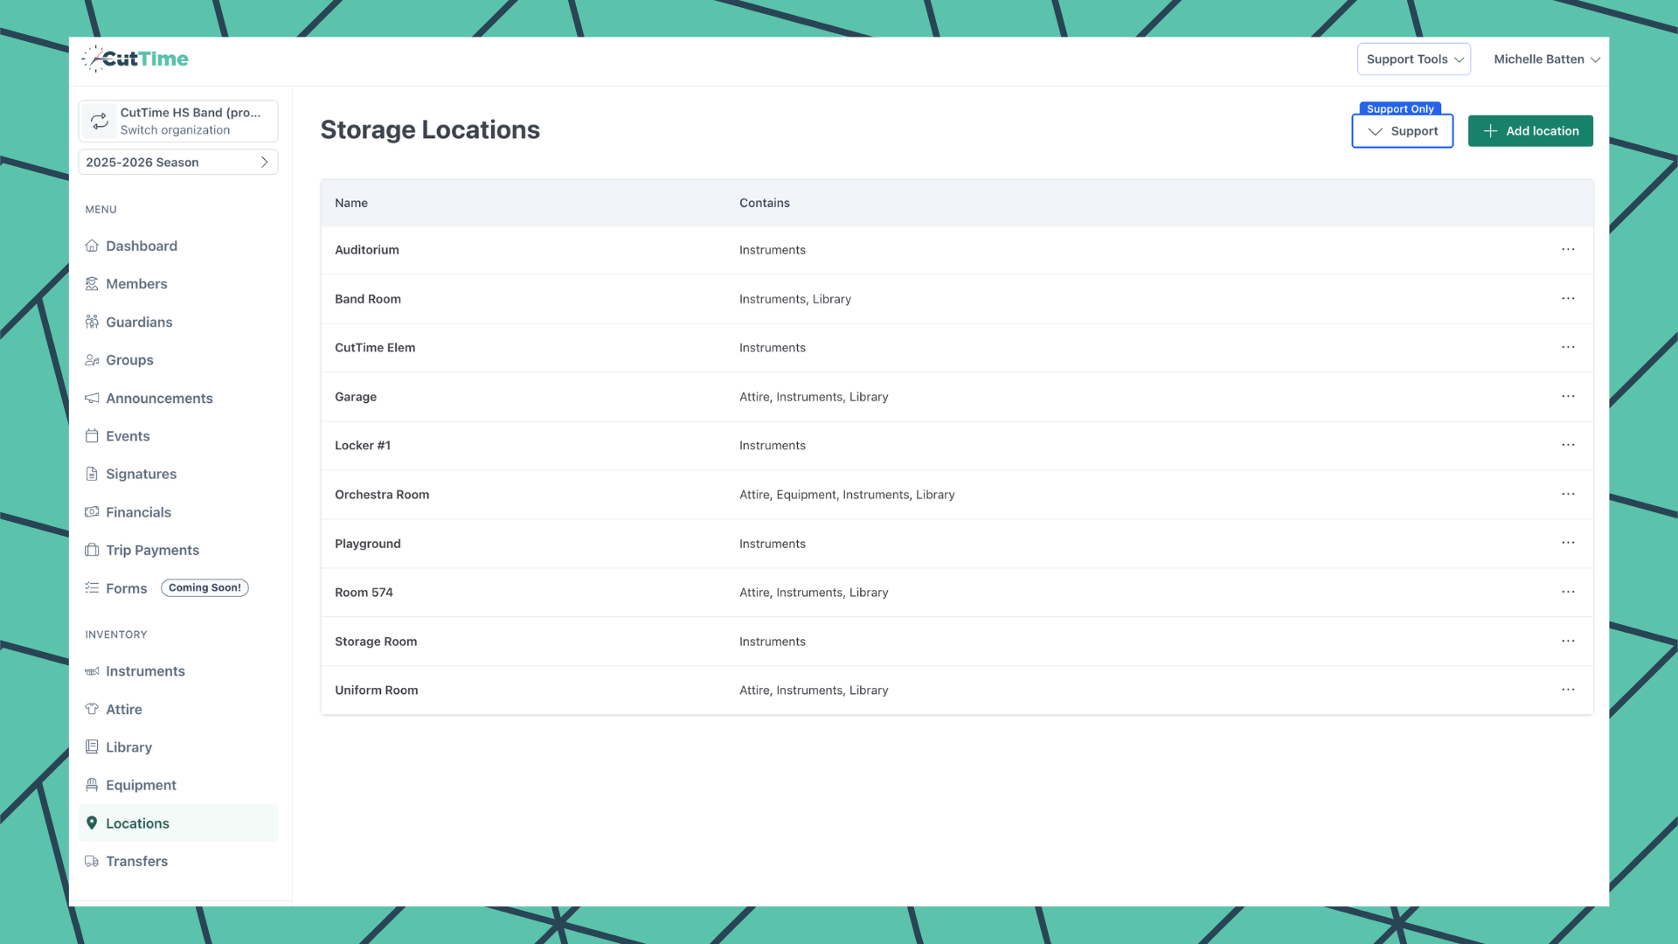1678x944 pixels.
Task: Select the Dashboard home icon
Action: [x=92, y=246]
